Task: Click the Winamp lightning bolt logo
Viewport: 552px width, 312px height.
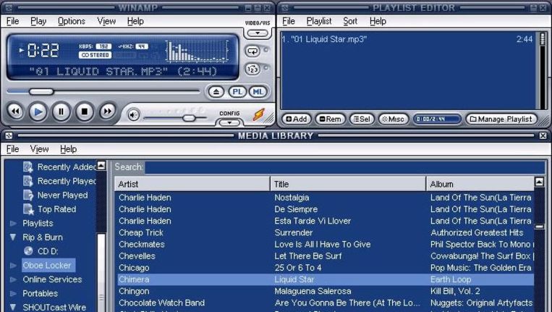Action: tap(259, 114)
